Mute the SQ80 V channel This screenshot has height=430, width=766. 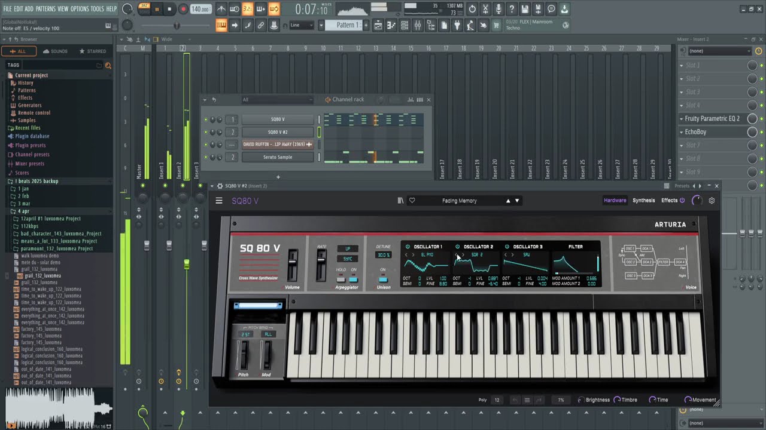[206, 119]
